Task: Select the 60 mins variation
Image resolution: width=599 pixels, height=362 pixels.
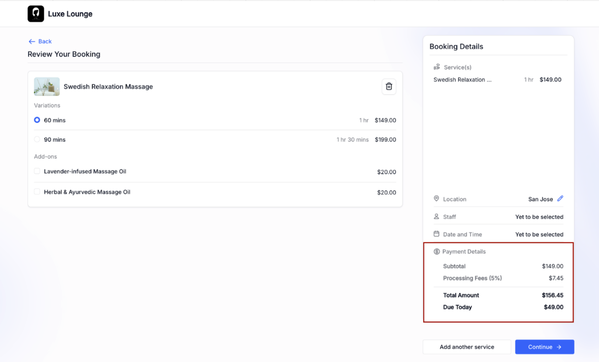Action: [x=37, y=120]
